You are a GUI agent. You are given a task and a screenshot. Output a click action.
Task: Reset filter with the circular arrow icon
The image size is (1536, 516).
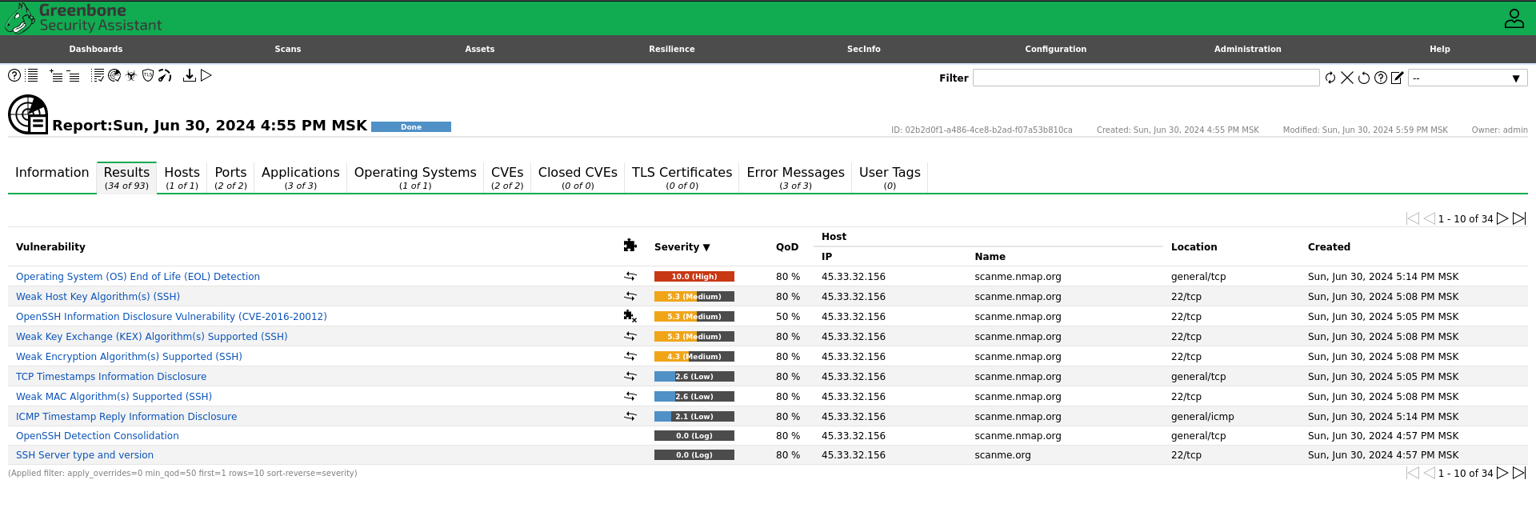pos(1364,78)
